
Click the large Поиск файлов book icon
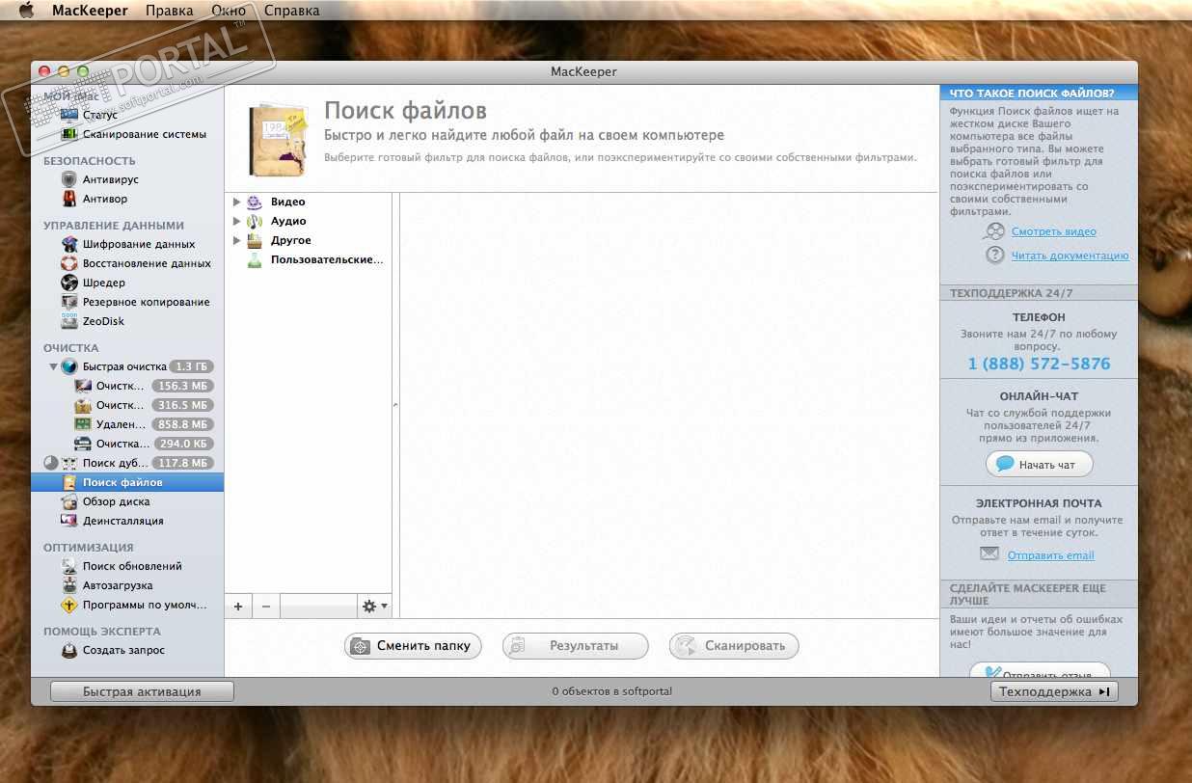click(x=278, y=140)
